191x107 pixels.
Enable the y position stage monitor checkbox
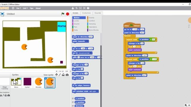(73, 102)
